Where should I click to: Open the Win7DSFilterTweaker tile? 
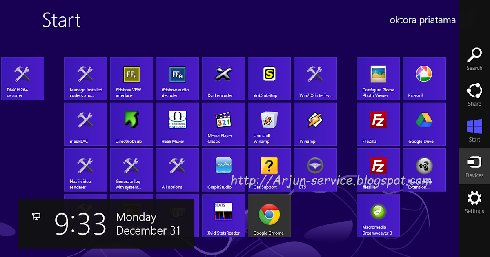(315, 78)
